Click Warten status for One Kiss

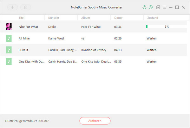click(152, 61)
